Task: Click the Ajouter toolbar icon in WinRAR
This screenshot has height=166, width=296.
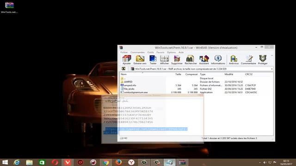Action: 126,60
